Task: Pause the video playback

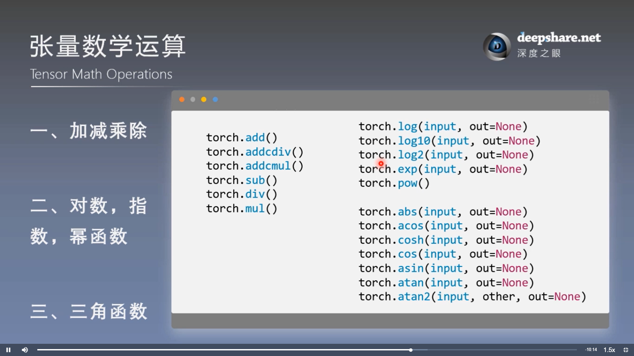Action: tap(8, 350)
